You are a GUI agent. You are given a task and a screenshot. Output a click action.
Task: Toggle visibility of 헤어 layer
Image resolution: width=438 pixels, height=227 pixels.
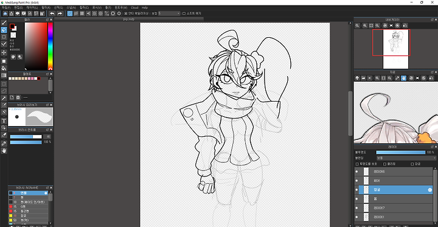(x=356, y=181)
